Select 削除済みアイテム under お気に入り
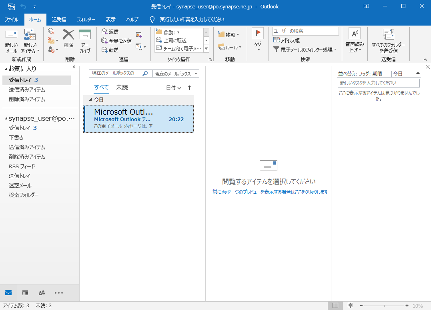Screen dimensions: 431x310 [27, 99]
